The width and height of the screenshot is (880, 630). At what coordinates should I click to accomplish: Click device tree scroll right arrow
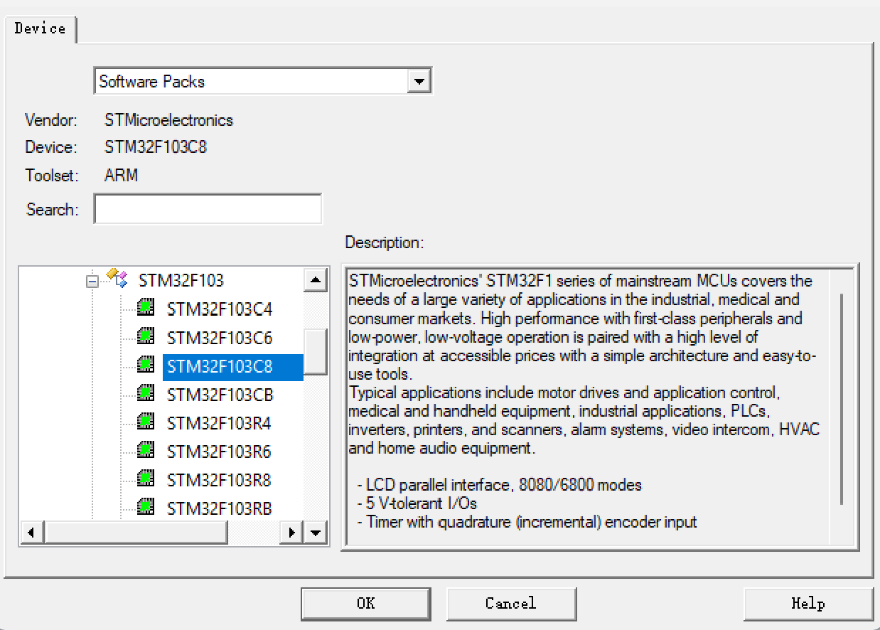[x=291, y=532]
